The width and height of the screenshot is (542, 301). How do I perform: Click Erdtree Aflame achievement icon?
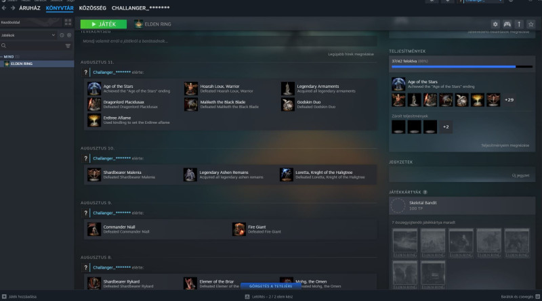pyautogui.click(x=94, y=120)
